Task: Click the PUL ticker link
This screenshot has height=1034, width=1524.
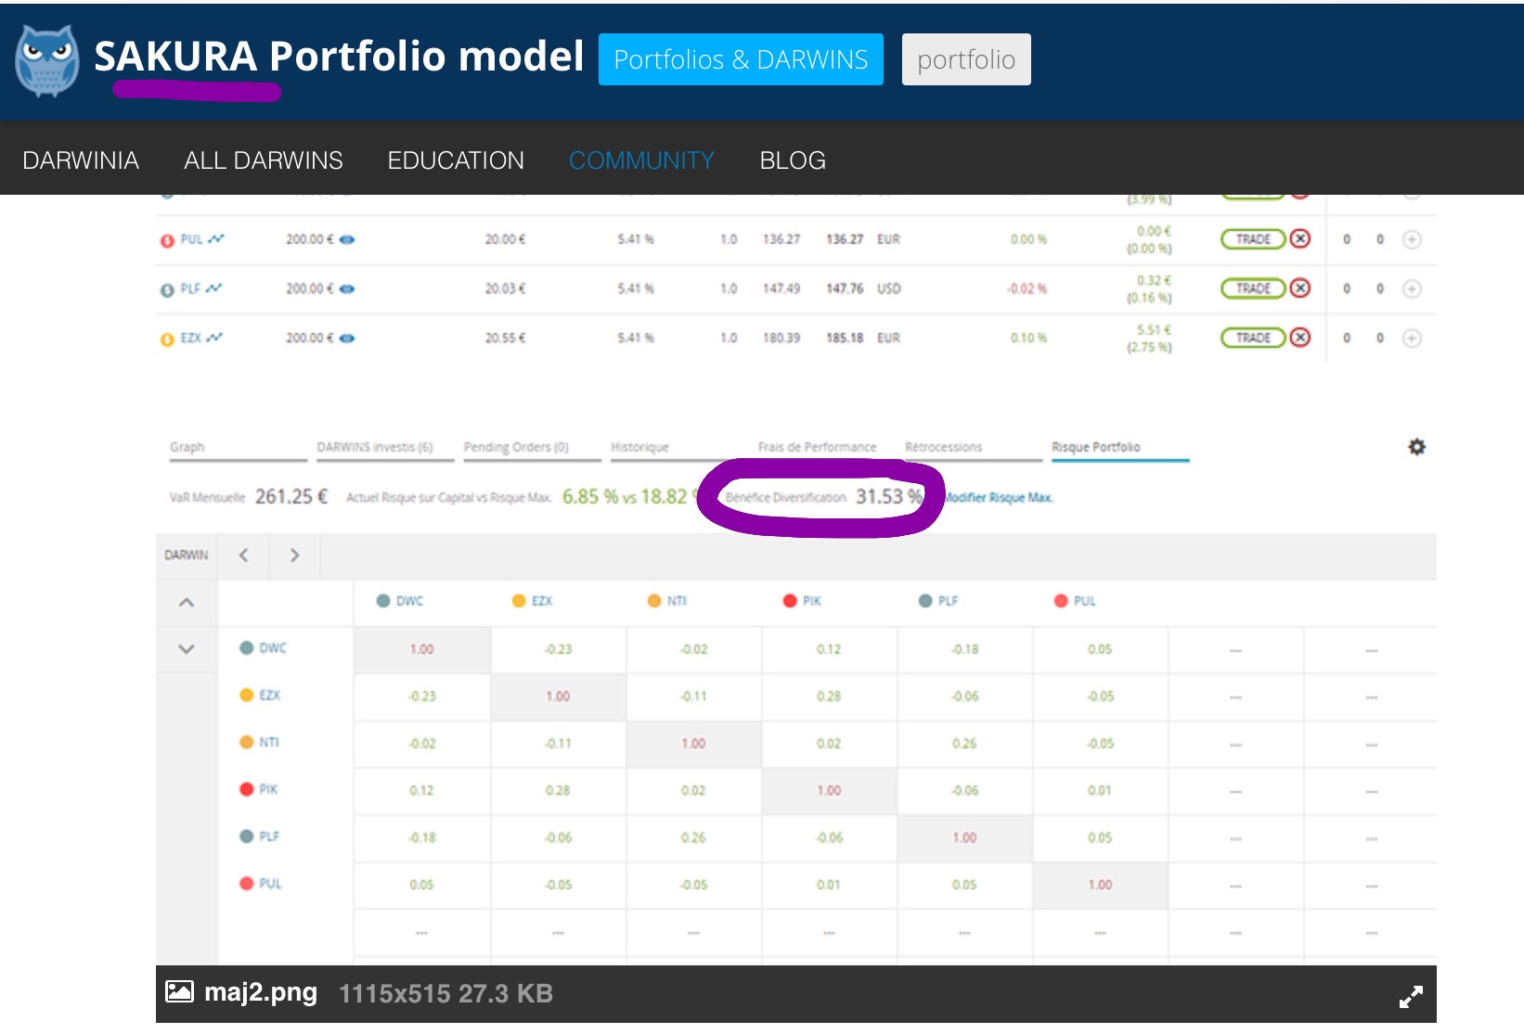Action: (191, 239)
